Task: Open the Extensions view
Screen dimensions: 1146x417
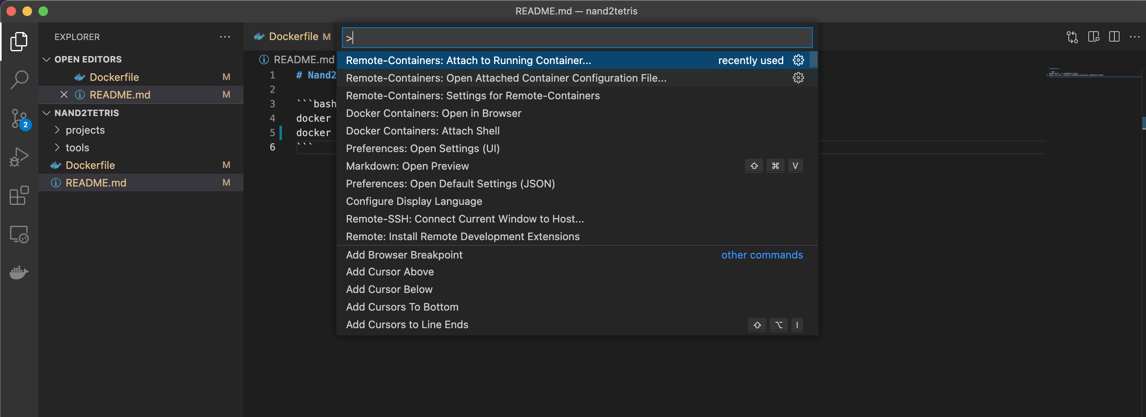Action: pos(19,196)
